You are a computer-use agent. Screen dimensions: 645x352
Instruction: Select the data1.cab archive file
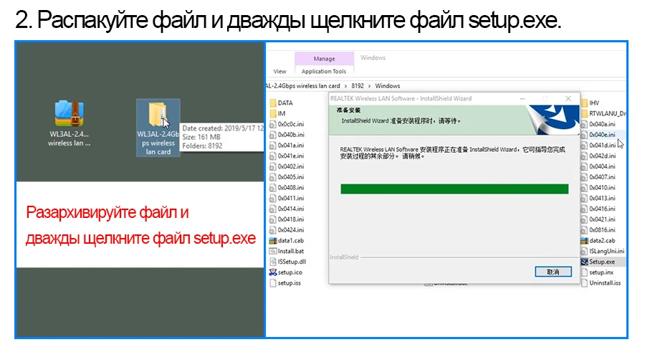(286, 241)
